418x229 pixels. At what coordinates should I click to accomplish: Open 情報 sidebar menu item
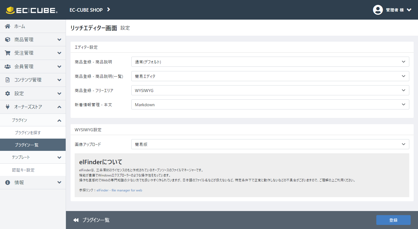pyautogui.click(x=33, y=182)
